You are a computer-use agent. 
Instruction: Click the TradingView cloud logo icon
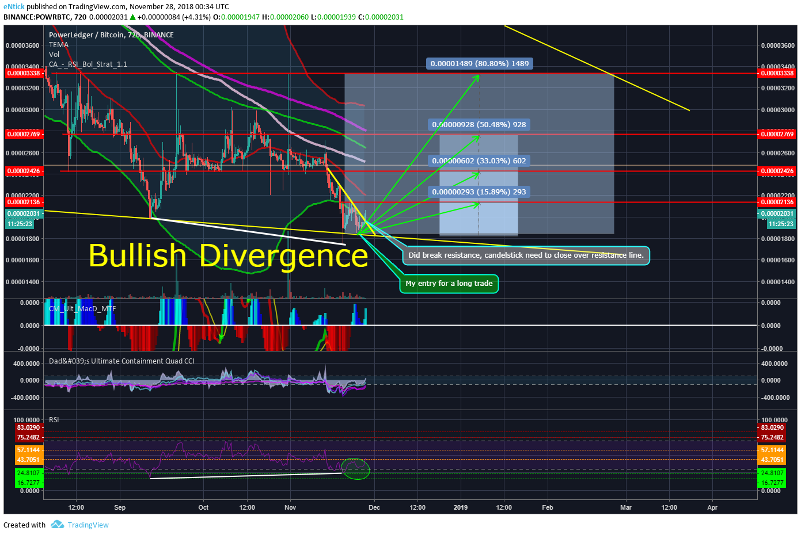(x=57, y=525)
